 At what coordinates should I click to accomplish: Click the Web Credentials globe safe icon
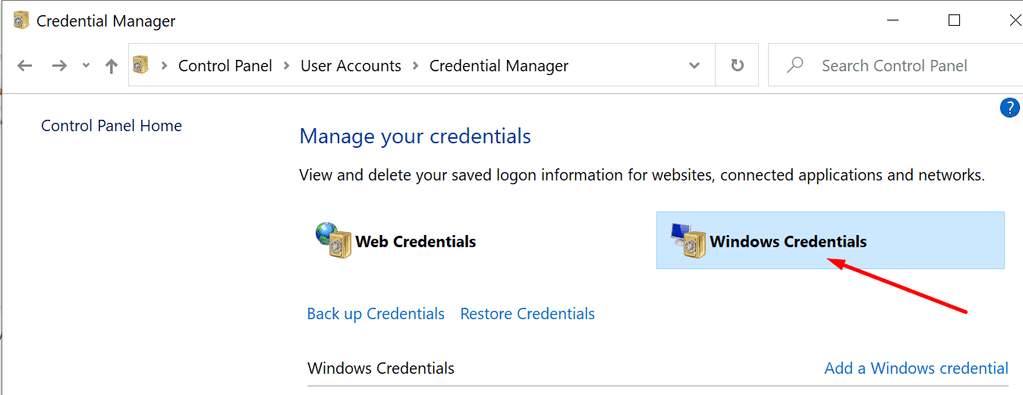(x=333, y=240)
